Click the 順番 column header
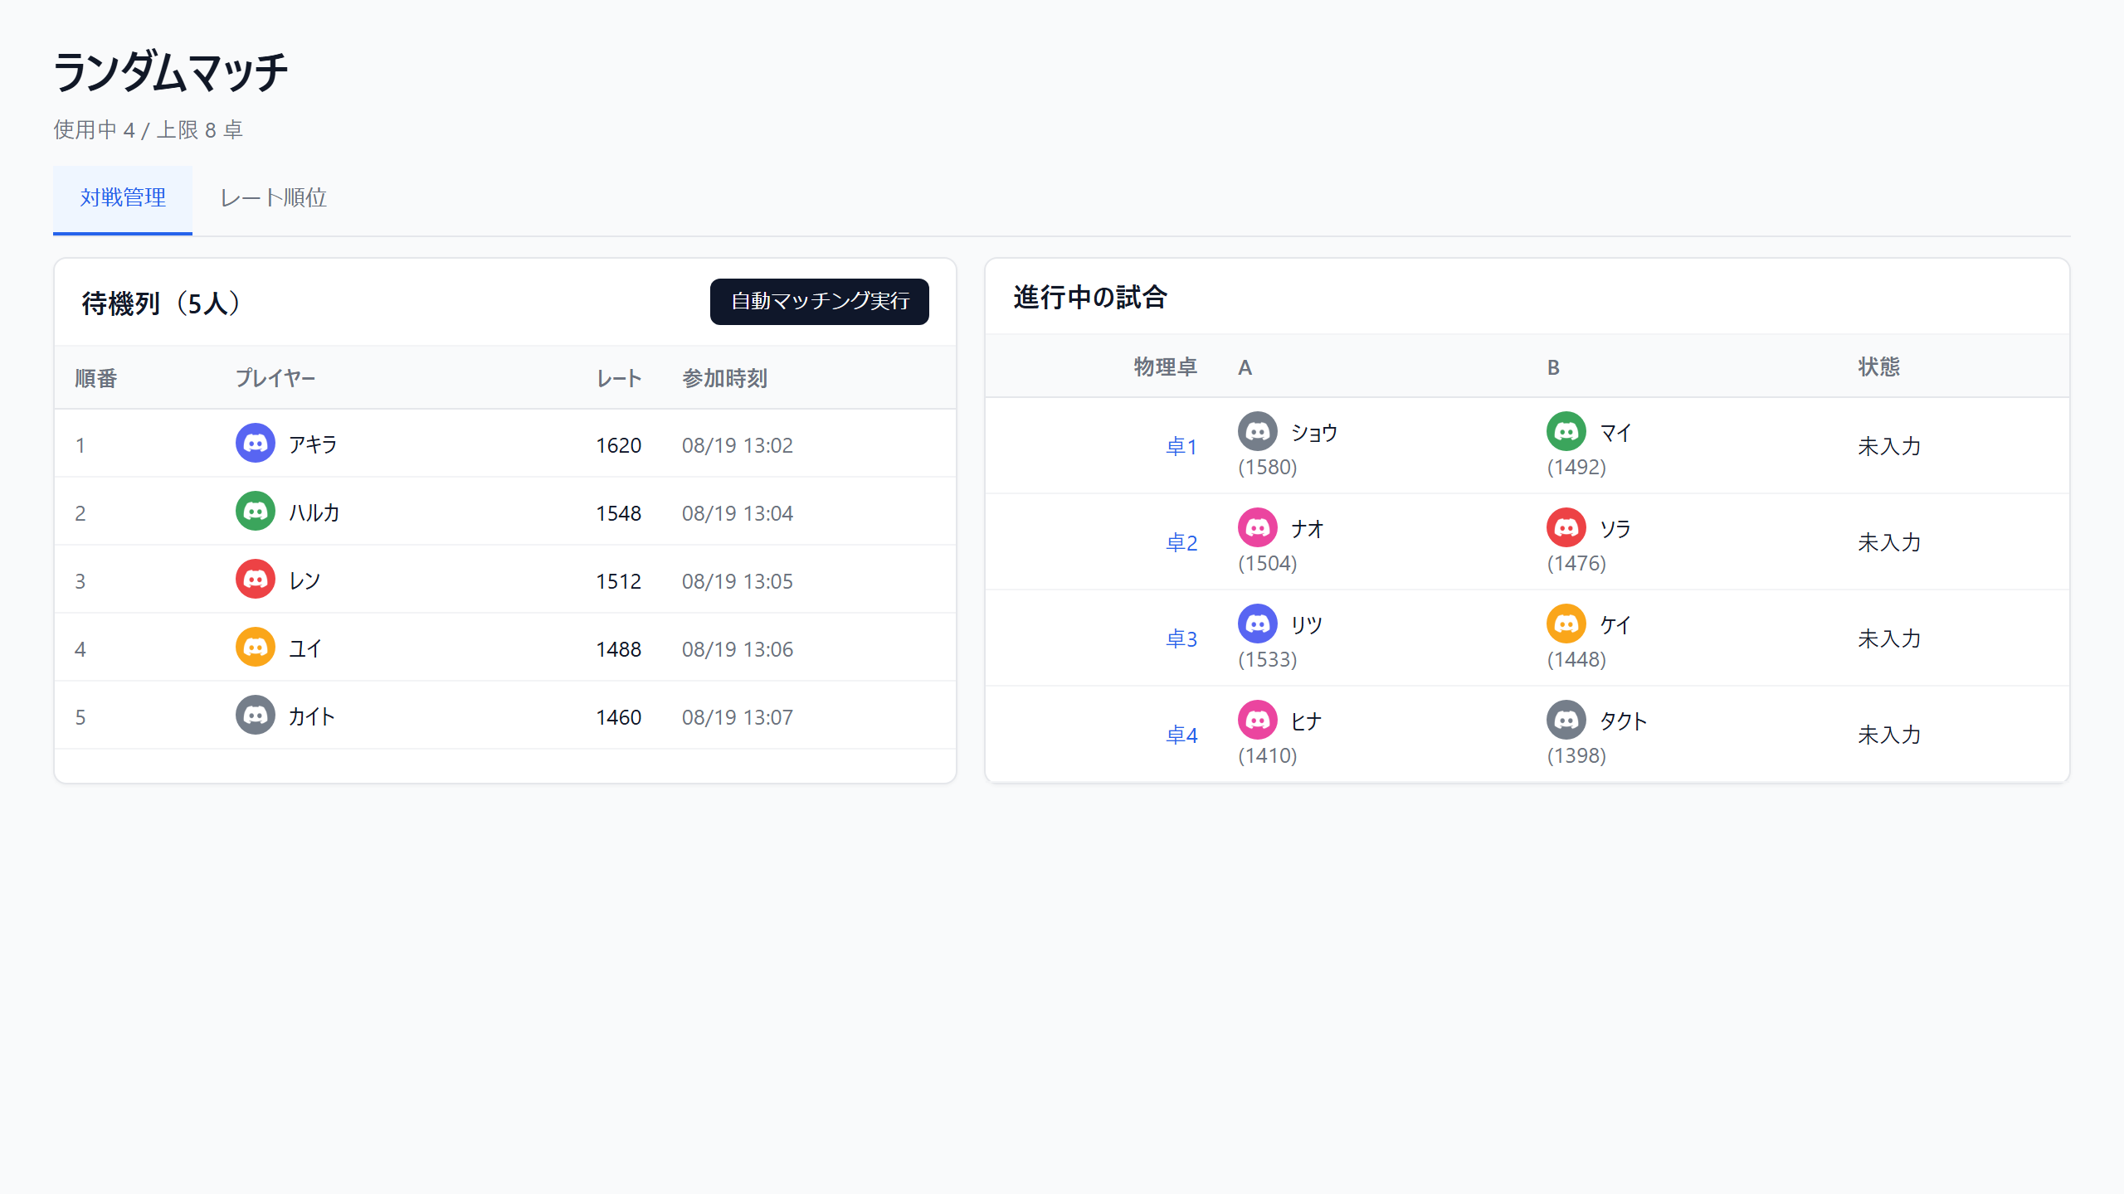Viewport: 2124px width, 1194px height. [x=96, y=379]
